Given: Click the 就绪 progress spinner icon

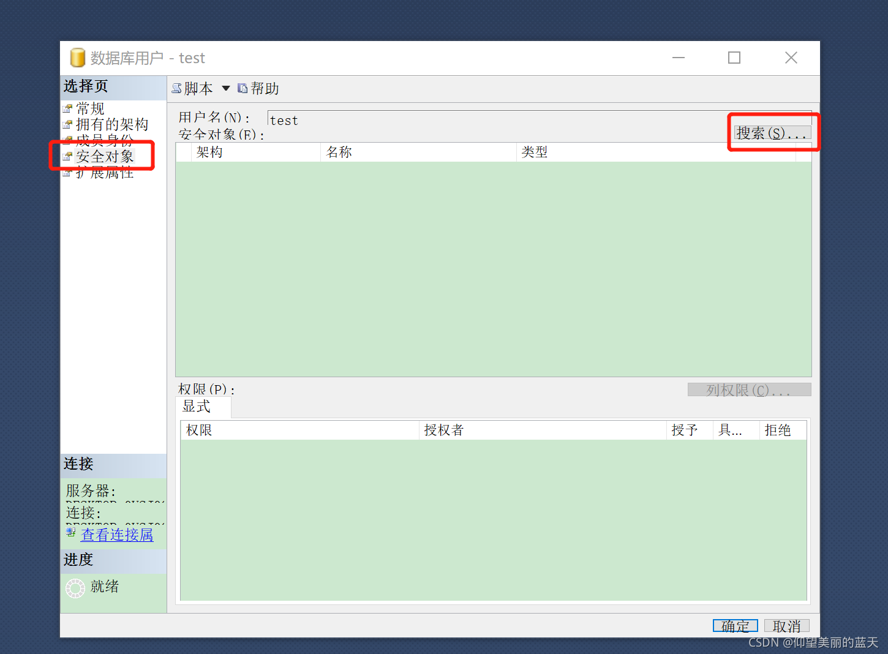Looking at the screenshot, I should point(75,588).
